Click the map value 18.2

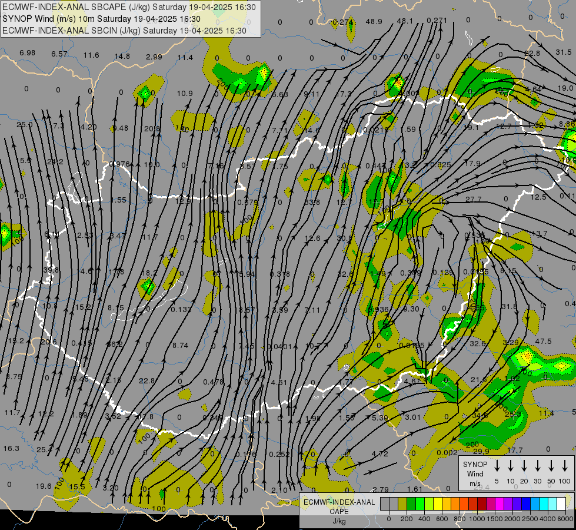[149, 273]
